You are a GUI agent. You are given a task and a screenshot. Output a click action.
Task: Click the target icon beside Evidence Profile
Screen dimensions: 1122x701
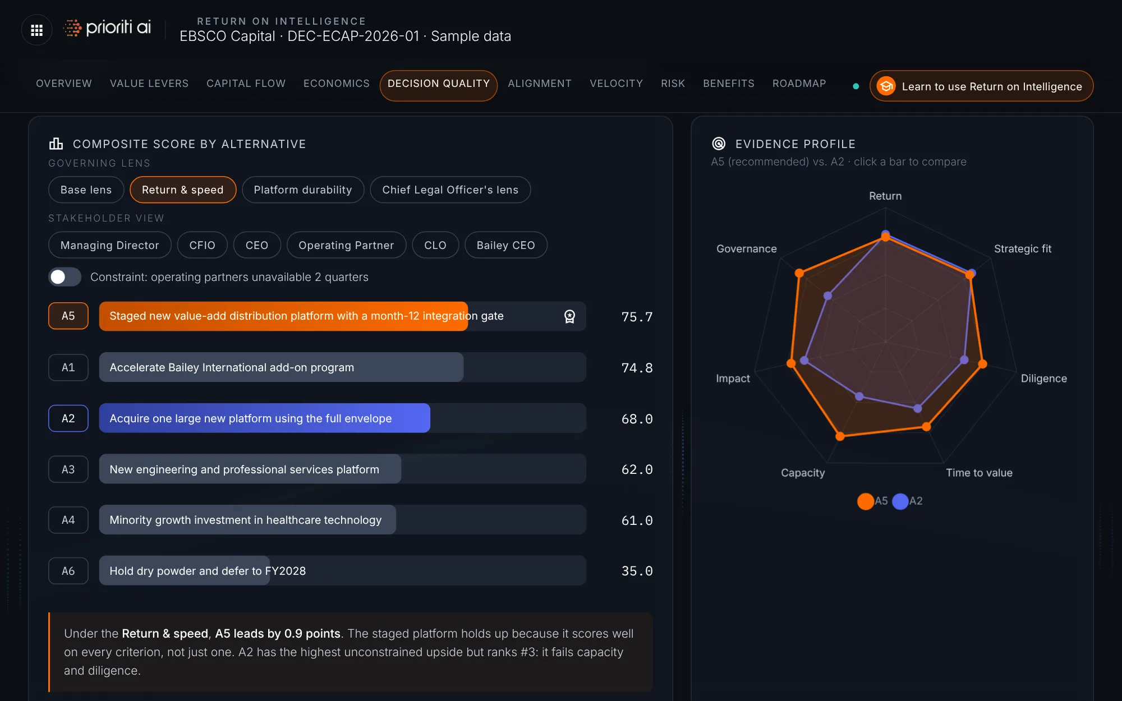[719, 144]
